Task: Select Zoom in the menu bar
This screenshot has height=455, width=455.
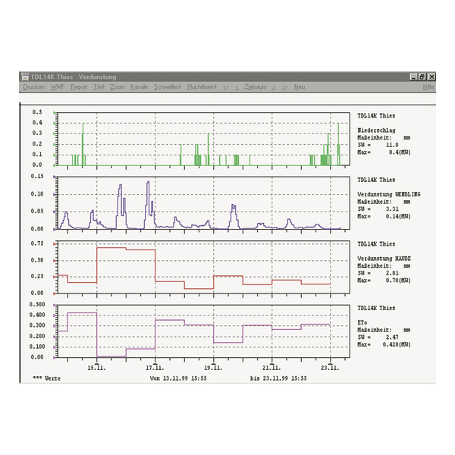Action: click(x=117, y=87)
